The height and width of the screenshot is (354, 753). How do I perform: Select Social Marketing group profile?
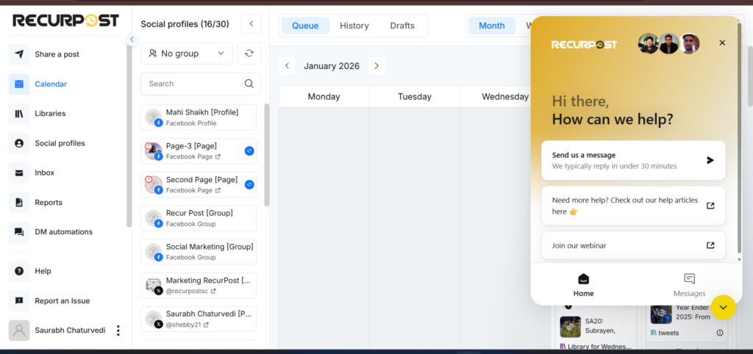click(199, 252)
